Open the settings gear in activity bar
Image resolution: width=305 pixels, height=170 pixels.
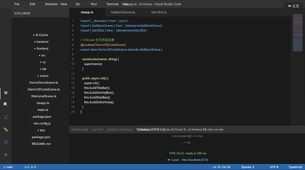point(6,155)
